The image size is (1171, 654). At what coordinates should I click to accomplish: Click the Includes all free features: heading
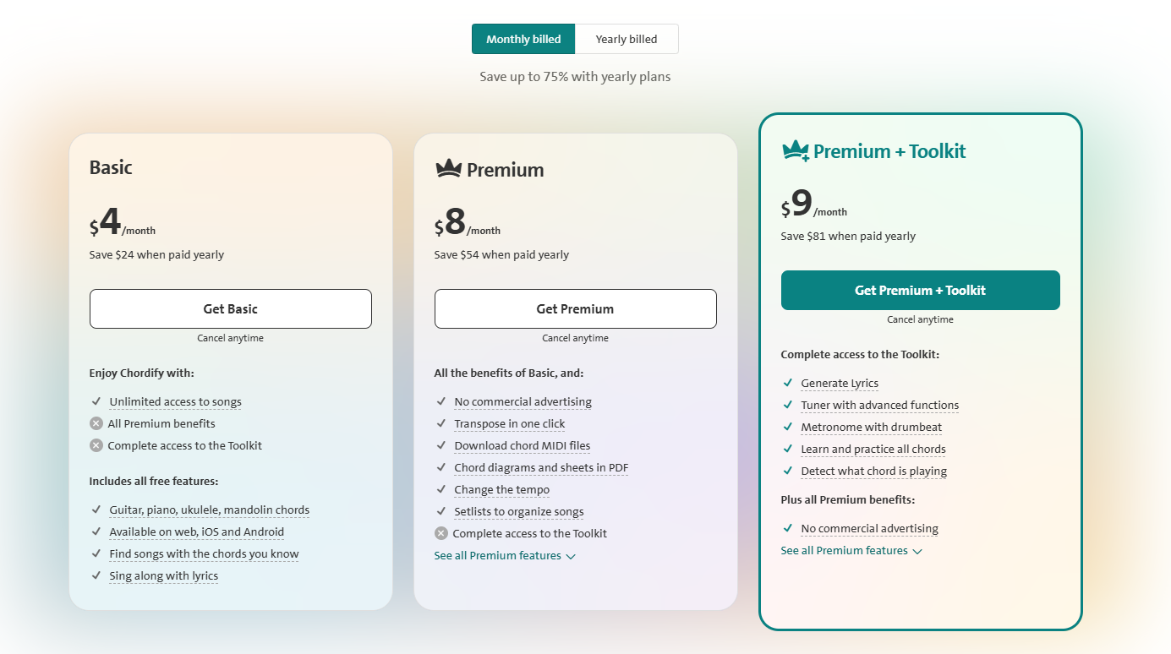pyautogui.click(x=154, y=482)
